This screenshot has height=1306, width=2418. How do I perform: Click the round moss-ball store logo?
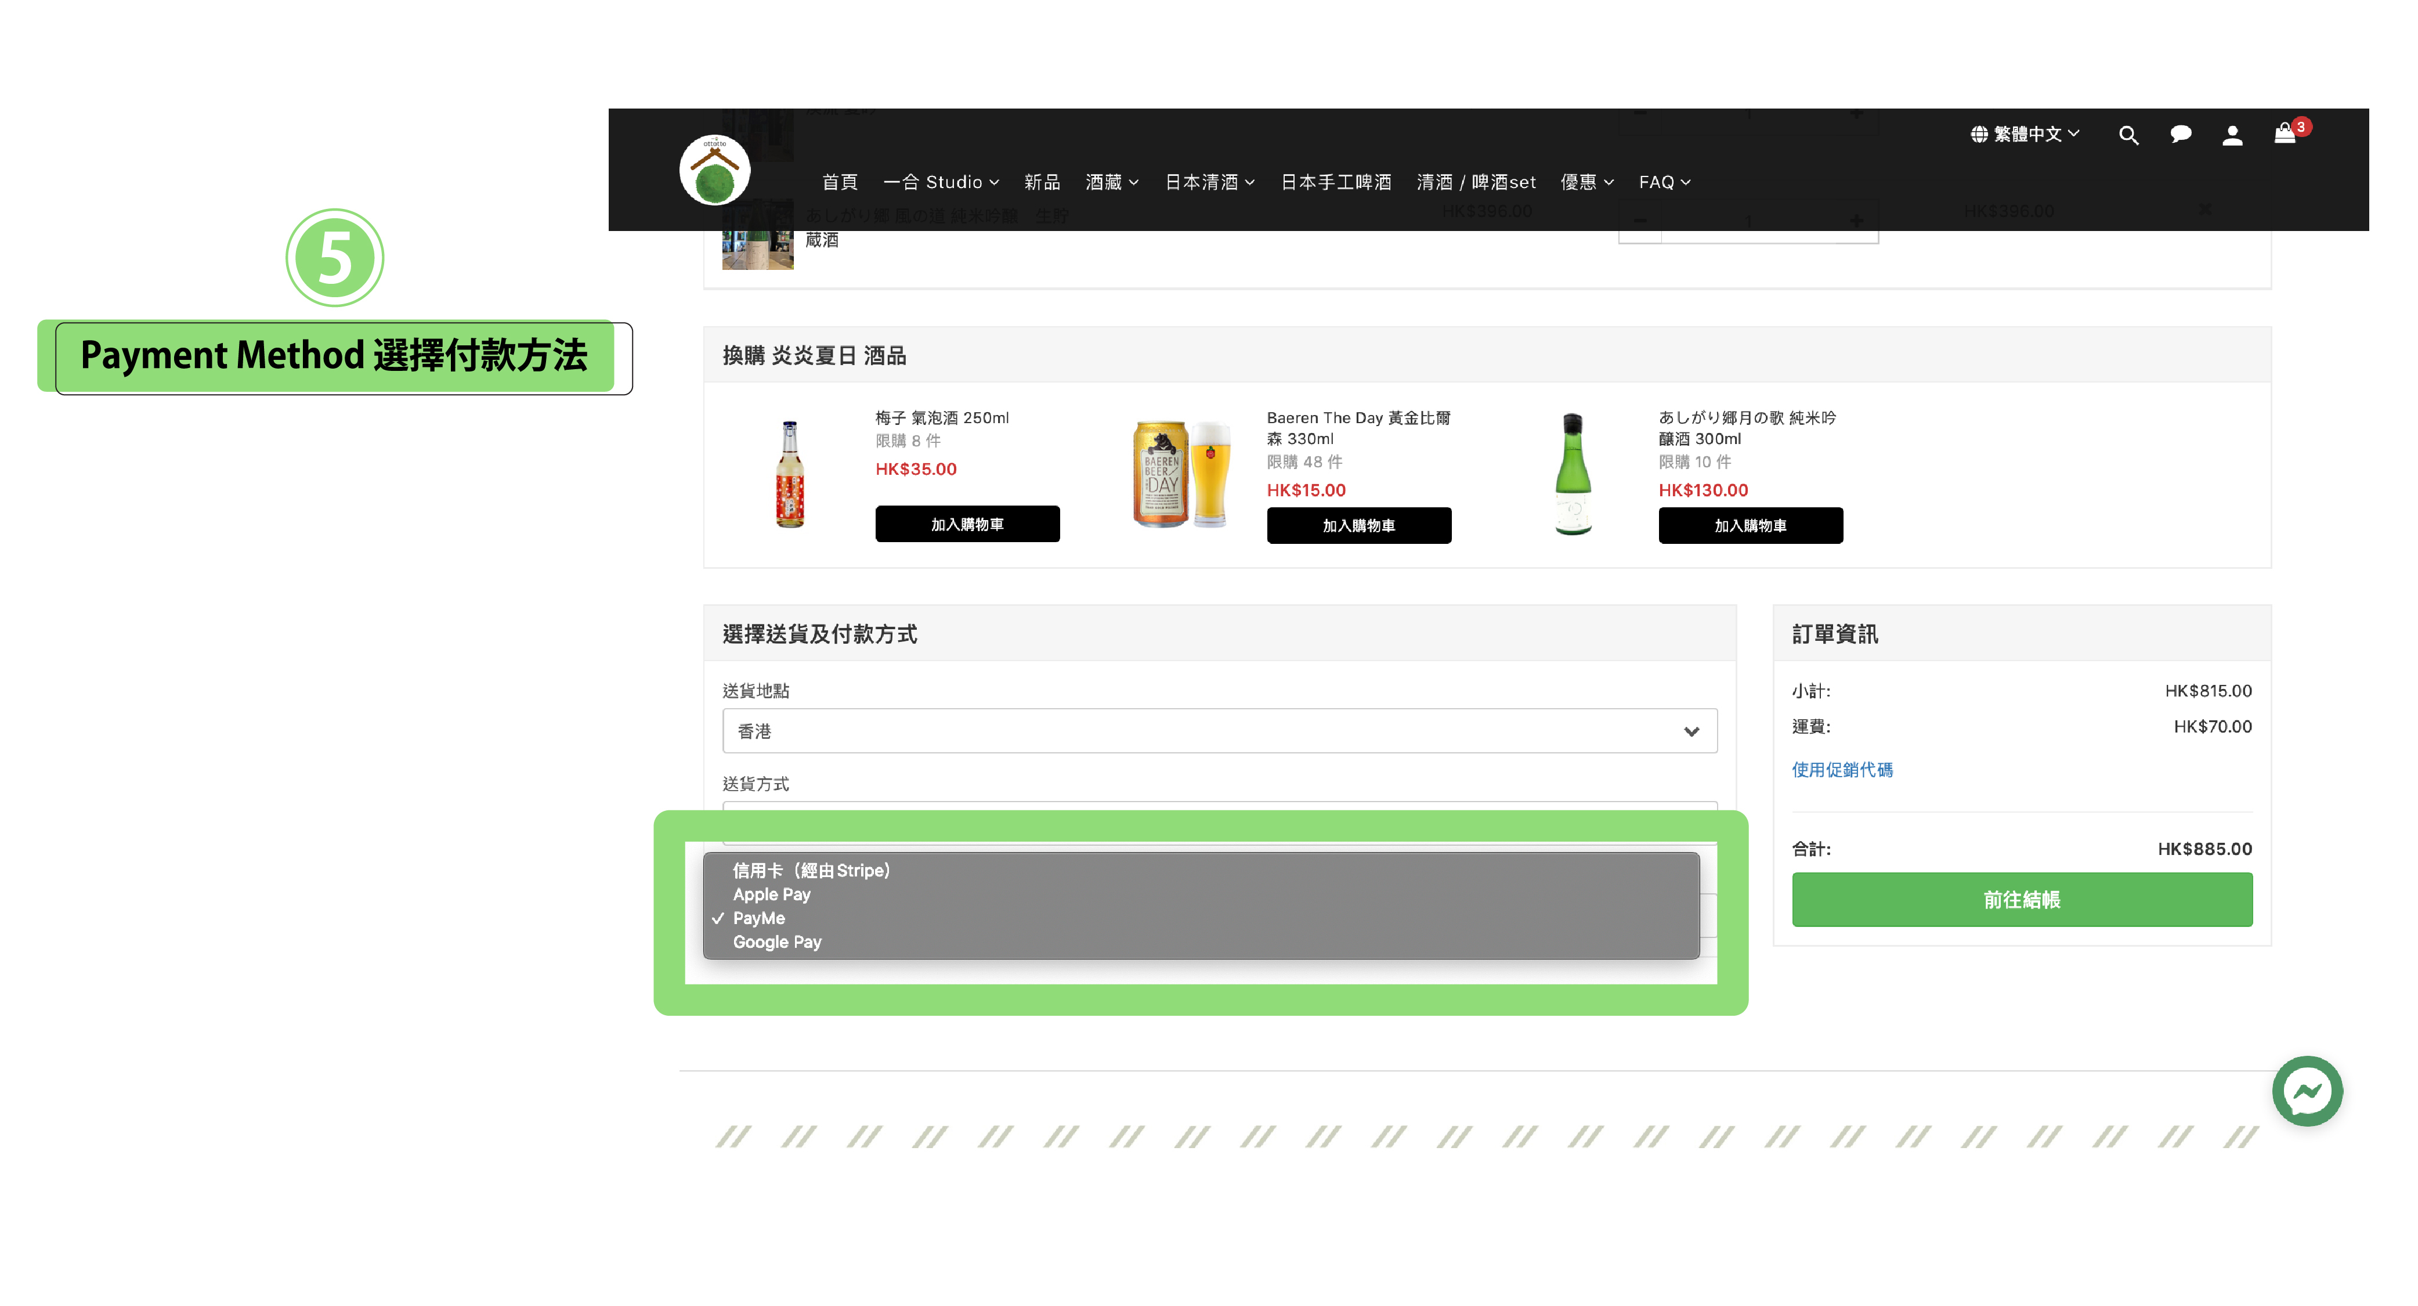714,170
